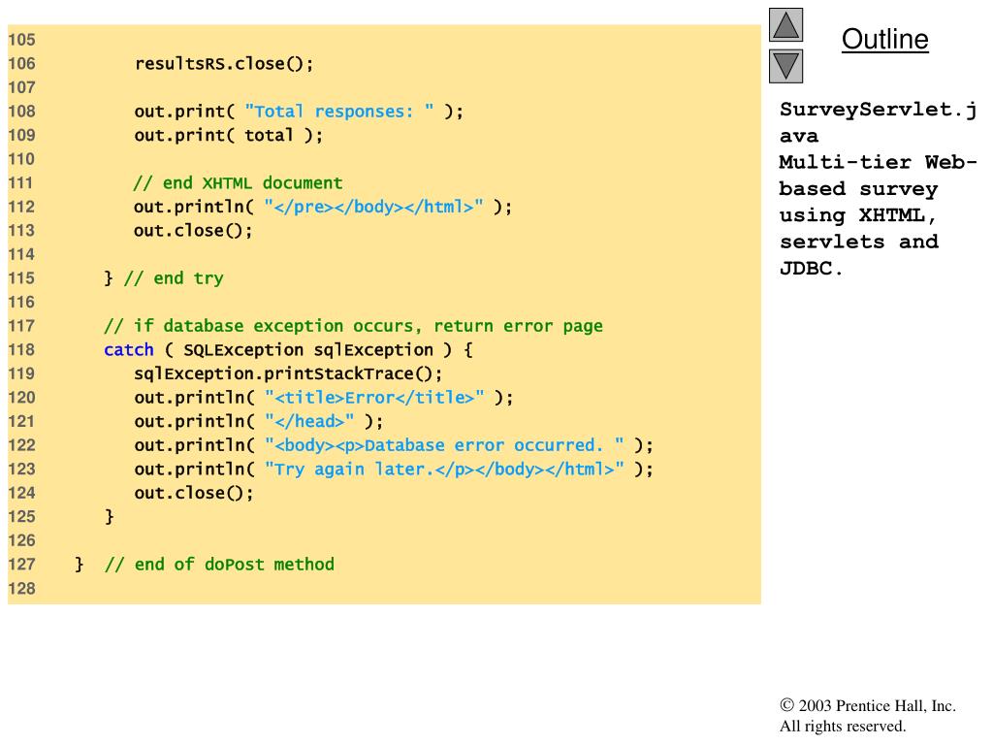Click line number 105
The width and height of the screenshot is (993, 745).
[21, 40]
